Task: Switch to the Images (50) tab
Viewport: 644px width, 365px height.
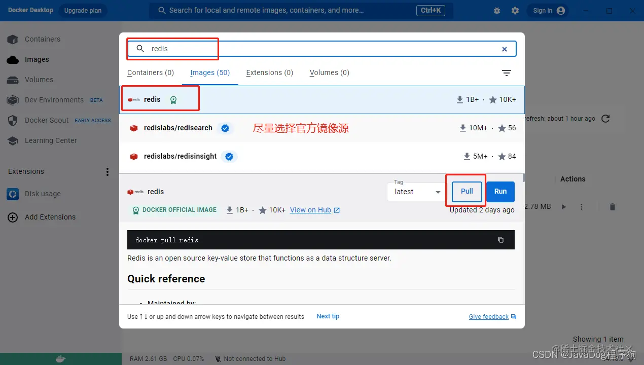Action: (x=210, y=72)
